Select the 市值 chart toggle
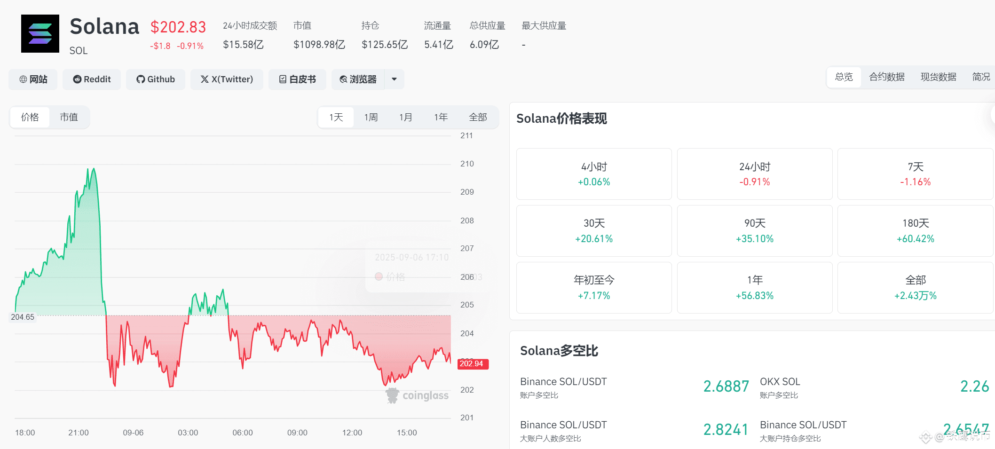This screenshot has height=449, width=995. tap(69, 117)
